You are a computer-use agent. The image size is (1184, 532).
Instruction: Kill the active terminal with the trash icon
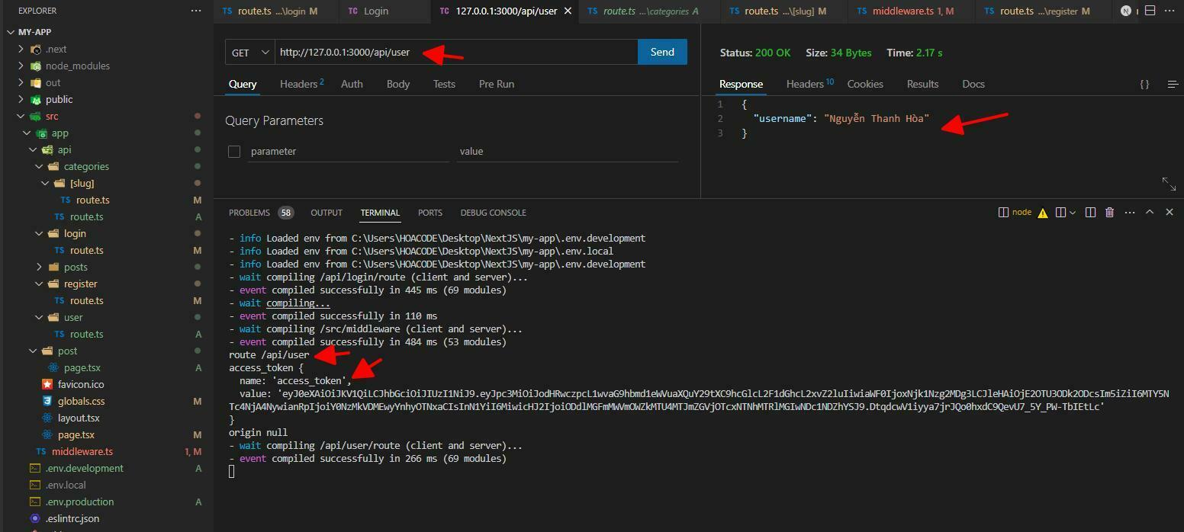pos(1110,212)
